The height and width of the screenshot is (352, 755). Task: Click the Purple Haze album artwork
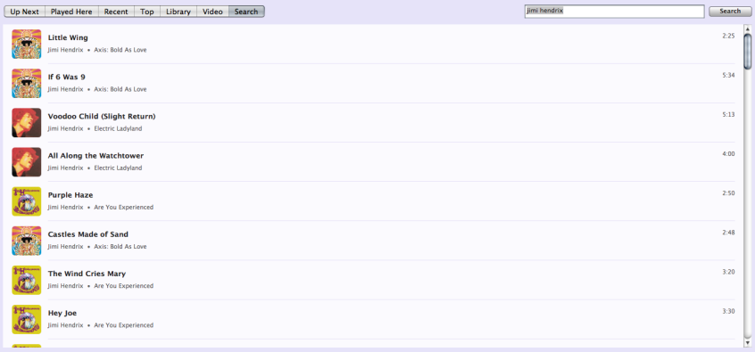click(x=27, y=201)
